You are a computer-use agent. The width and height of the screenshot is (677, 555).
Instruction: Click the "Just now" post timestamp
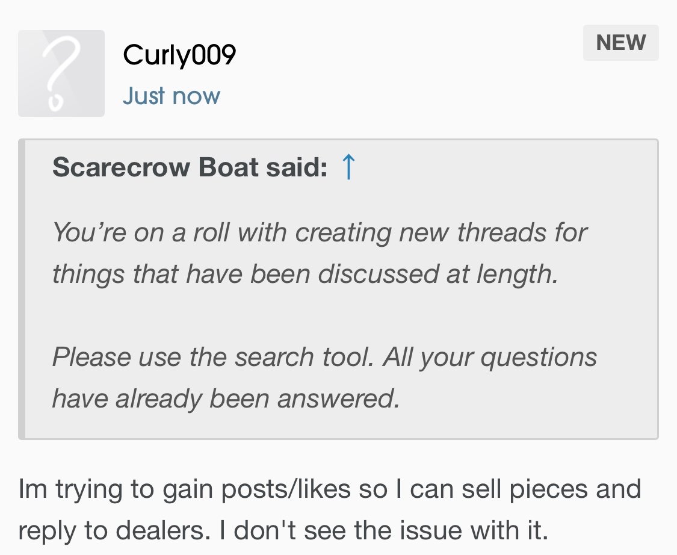172,96
